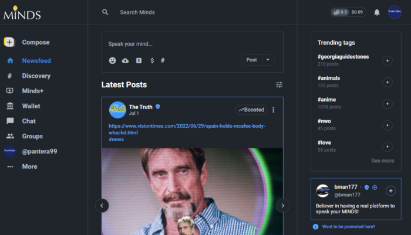Click #anime trending tag

click(326, 100)
